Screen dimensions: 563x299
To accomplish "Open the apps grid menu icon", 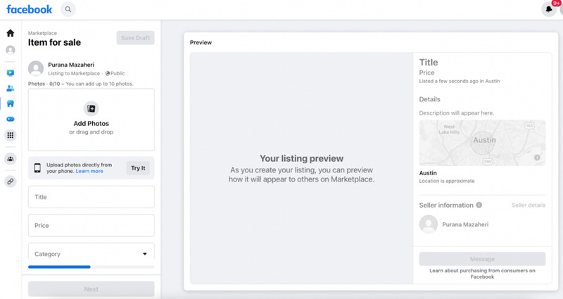I will [10, 135].
